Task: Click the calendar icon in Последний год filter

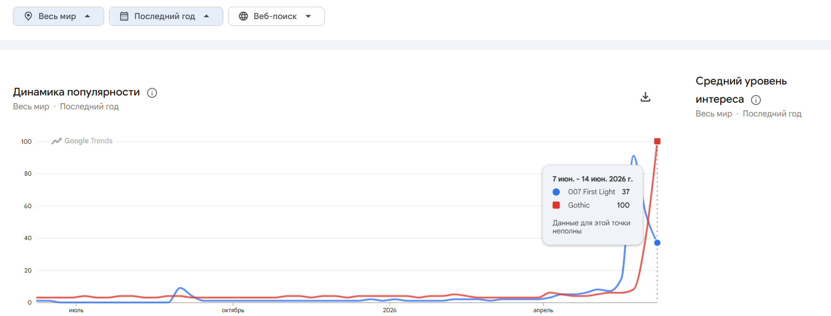Action: (124, 16)
